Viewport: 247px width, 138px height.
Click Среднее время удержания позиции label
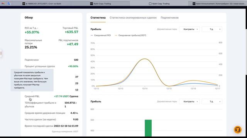click(45, 113)
